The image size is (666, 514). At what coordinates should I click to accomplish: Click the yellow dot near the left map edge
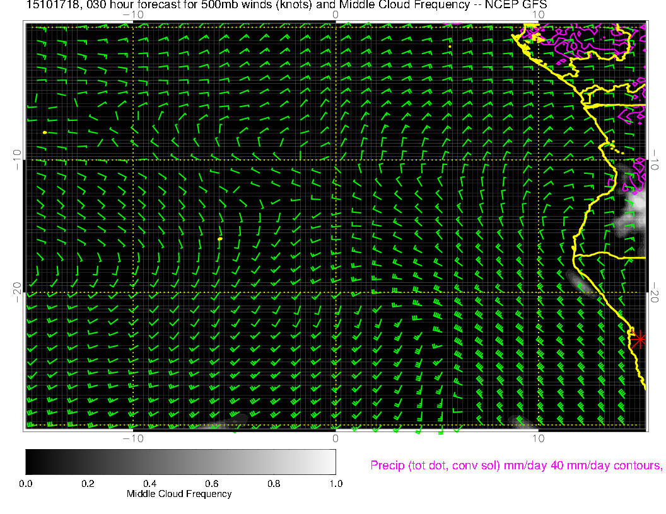click(x=45, y=133)
